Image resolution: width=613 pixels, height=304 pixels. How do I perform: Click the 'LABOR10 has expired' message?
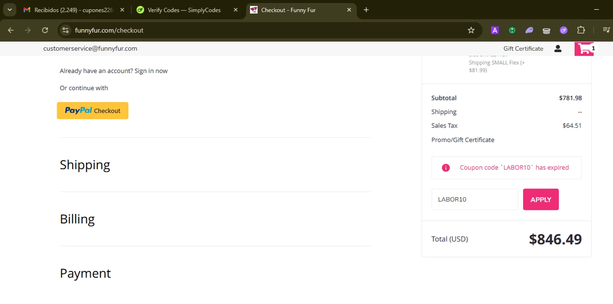514,167
